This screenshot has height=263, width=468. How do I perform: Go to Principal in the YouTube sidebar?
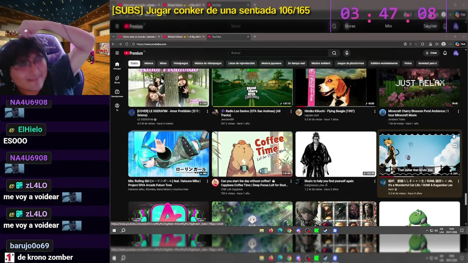click(x=117, y=66)
